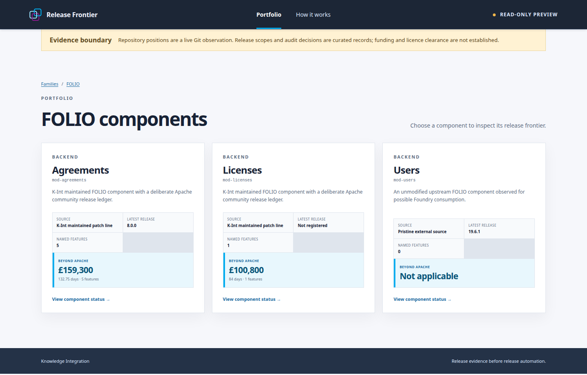Select the mod-users identifier text

405,180
